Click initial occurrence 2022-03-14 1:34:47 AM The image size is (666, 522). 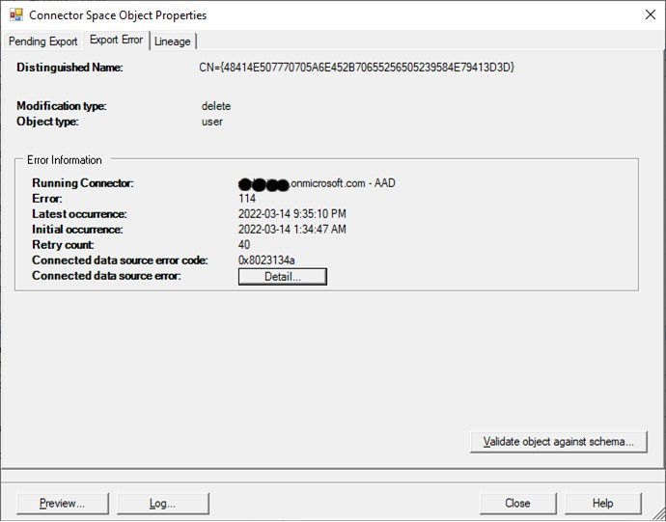(292, 230)
